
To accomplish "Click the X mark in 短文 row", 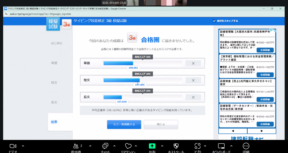I will (193, 80).
